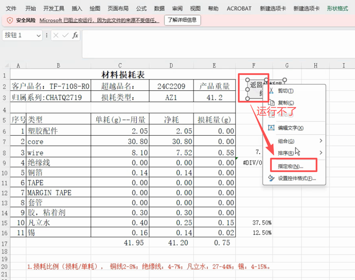The width and height of the screenshot is (355, 280).
Task: Click the formula bar confirm checkmark icon
Action: 66,36
